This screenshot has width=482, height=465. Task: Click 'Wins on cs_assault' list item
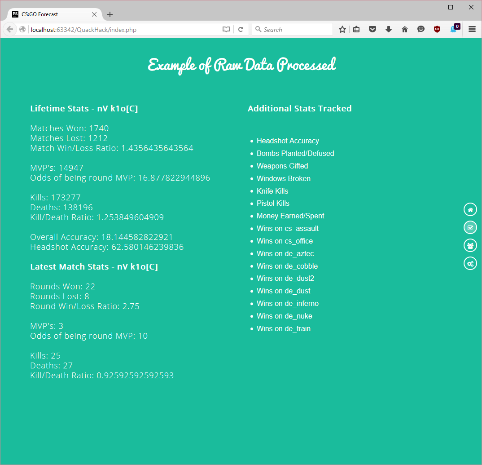(287, 229)
